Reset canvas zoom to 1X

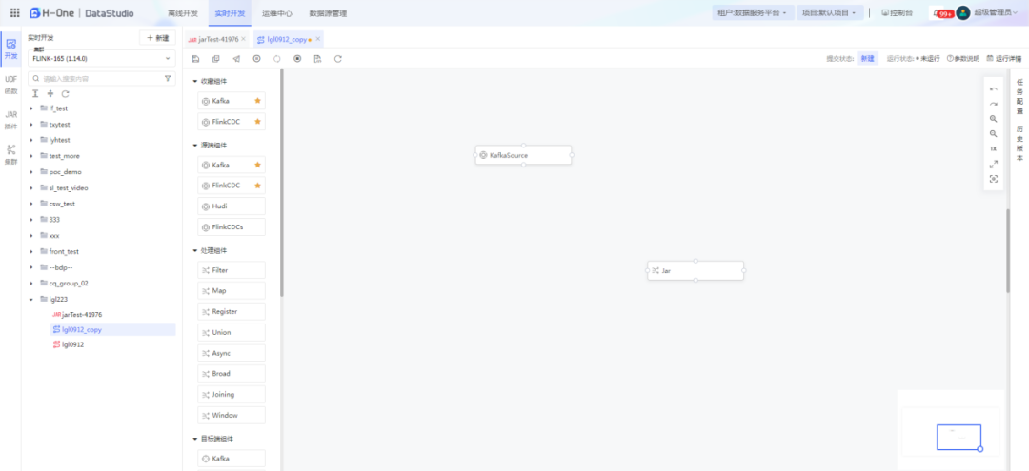point(994,148)
